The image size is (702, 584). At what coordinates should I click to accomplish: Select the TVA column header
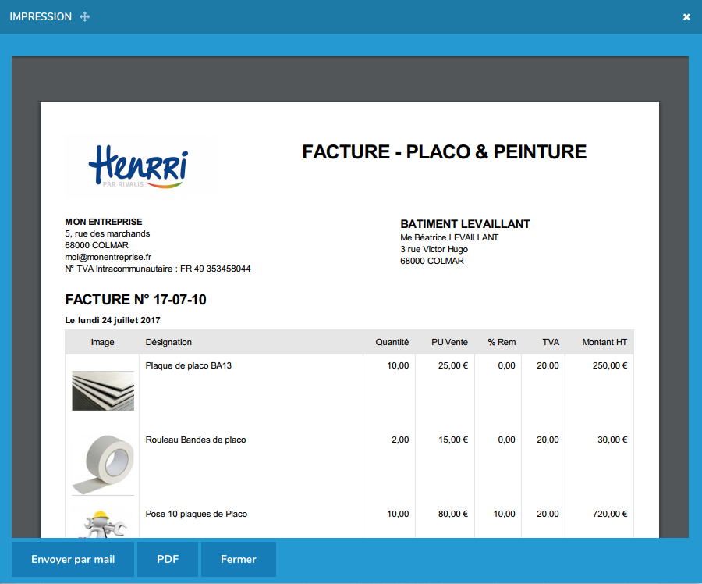(x=551, y=342)
